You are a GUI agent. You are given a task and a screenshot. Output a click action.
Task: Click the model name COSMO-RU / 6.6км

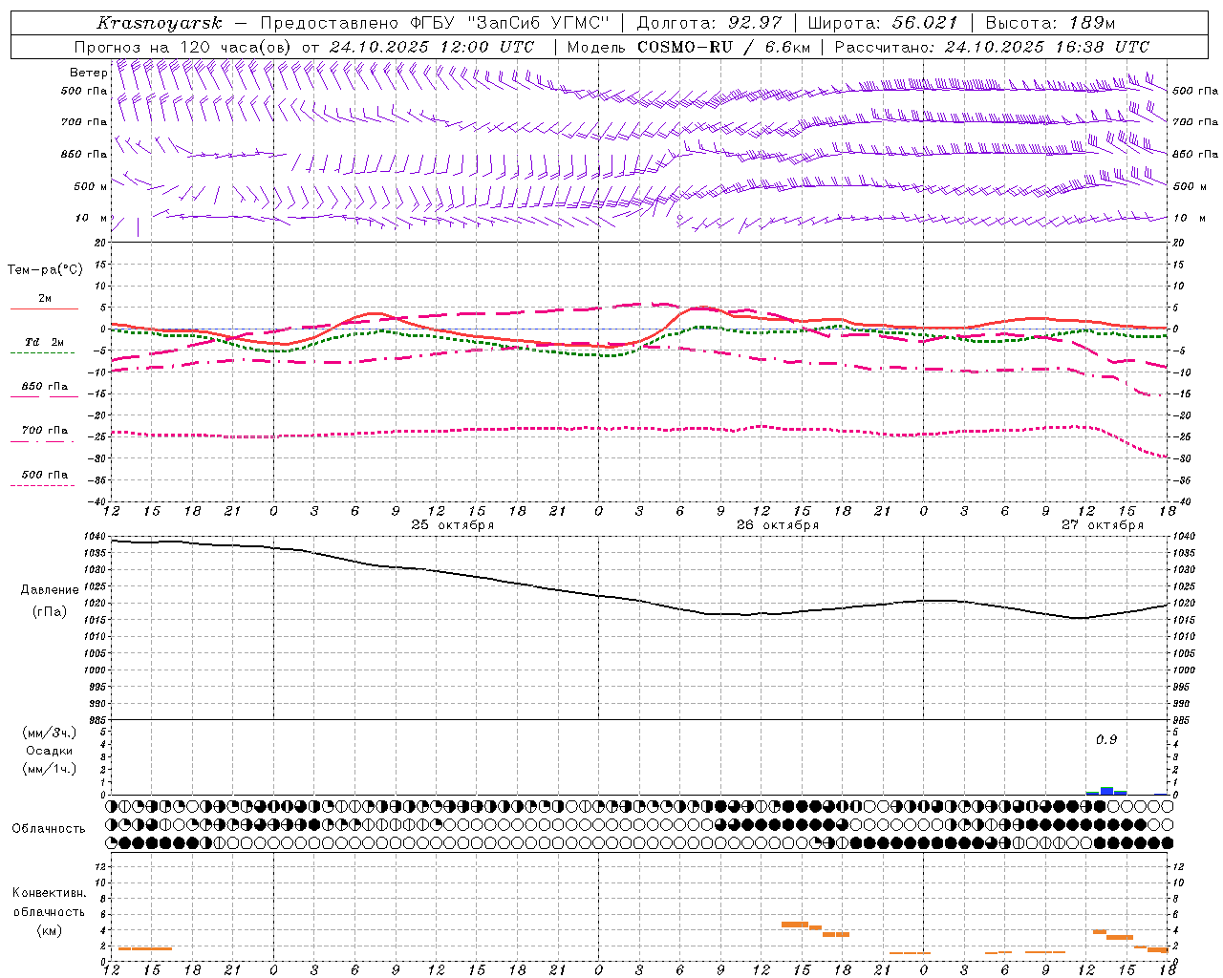pos(724,47)
